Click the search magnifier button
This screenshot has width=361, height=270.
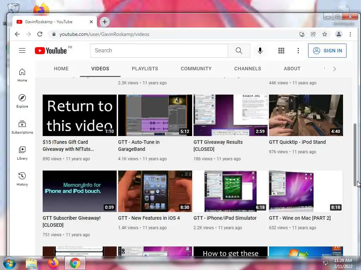[x=239, y=51]
